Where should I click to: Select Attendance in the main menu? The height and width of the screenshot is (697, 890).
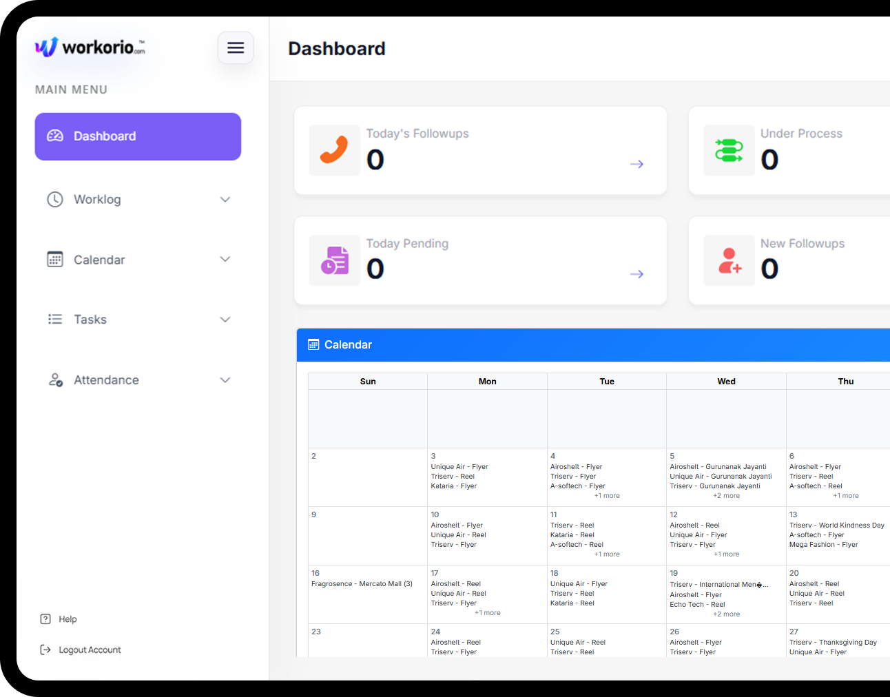coord(106,380)
